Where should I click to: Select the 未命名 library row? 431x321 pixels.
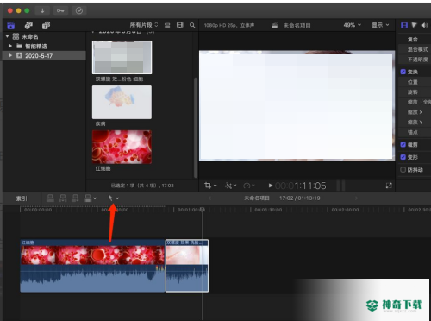point(44,36)
